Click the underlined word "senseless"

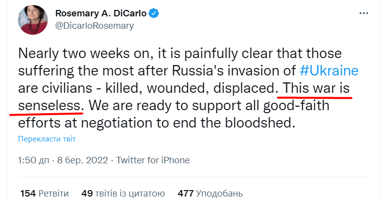[x=50, y=105]
